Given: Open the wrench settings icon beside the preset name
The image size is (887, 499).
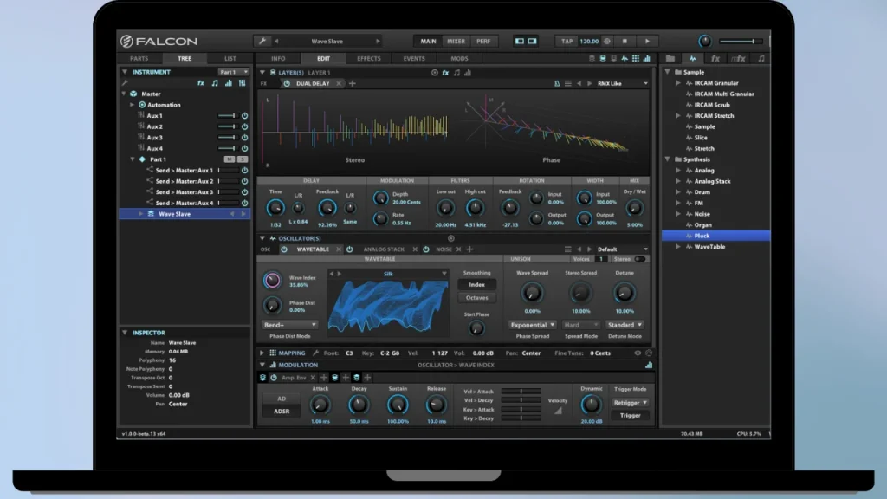Looking at the screenshot, I should pos(262,41).
